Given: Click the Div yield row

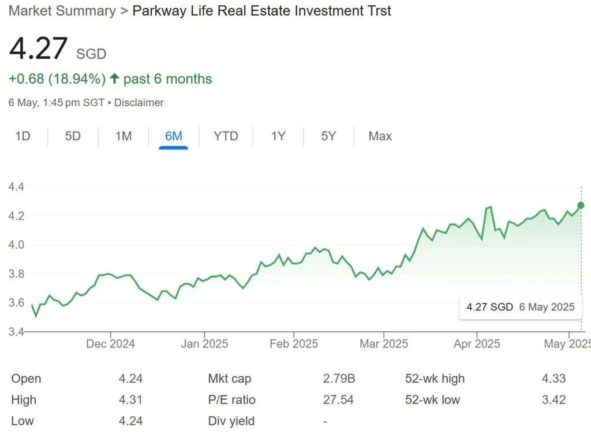Looking at the screenshot, I should (231, 421).
